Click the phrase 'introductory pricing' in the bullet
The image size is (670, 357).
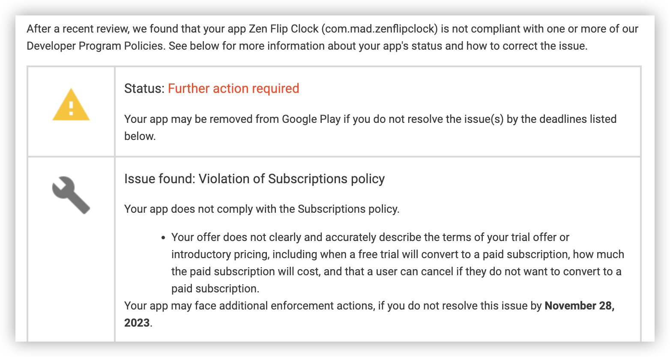coord(220,254)
